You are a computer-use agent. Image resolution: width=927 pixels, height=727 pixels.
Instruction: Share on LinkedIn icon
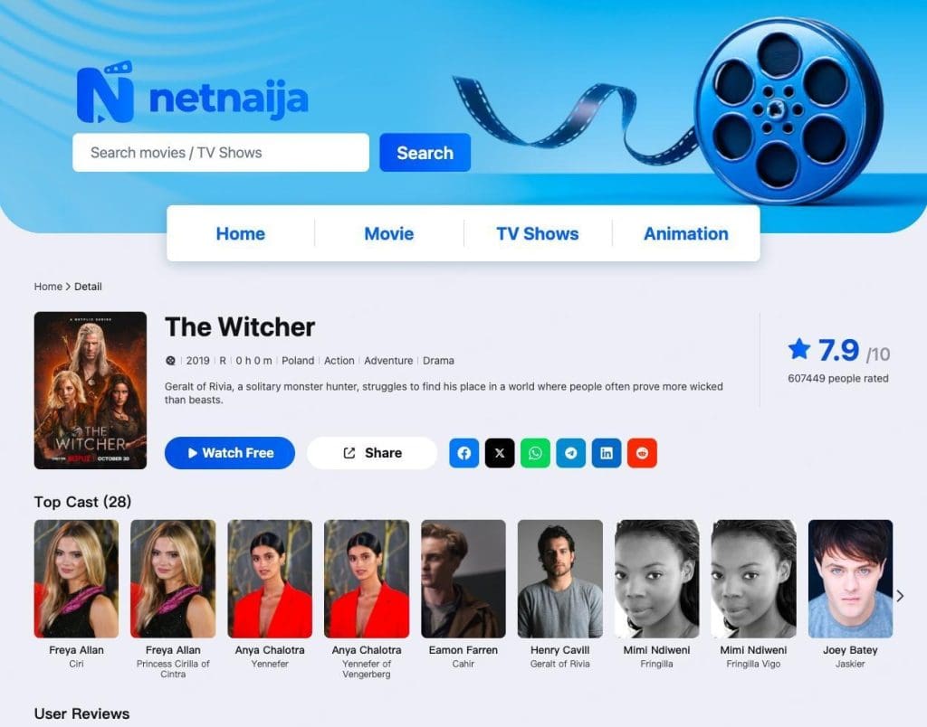pos(607,453)
